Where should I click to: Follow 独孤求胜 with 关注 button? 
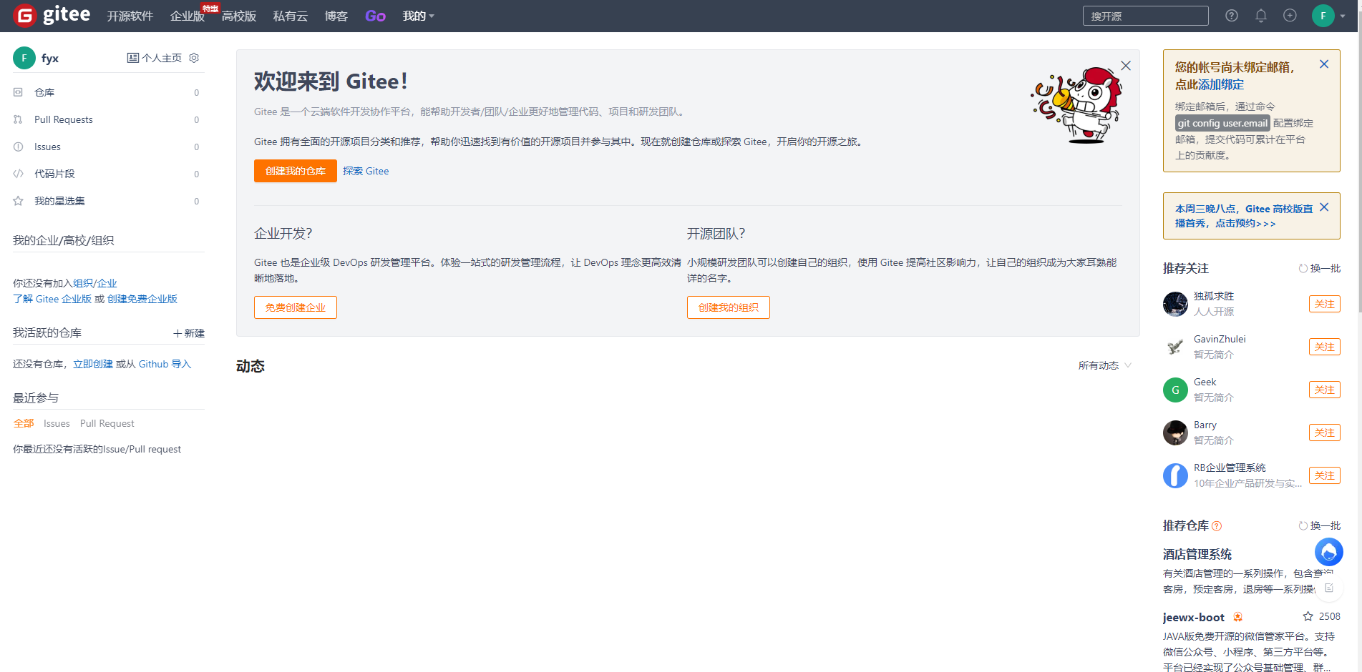pos(1325,304)
